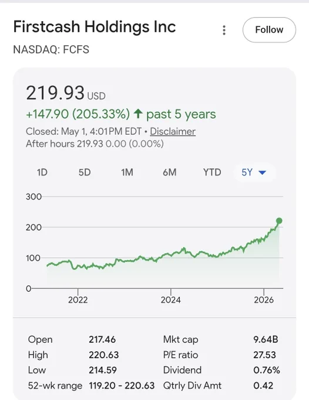Click the green up-arrow trend icon
Screen dimensions: 309x400
click(x=138, y=114)
